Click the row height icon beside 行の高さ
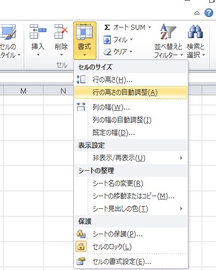 coord(81,79)
